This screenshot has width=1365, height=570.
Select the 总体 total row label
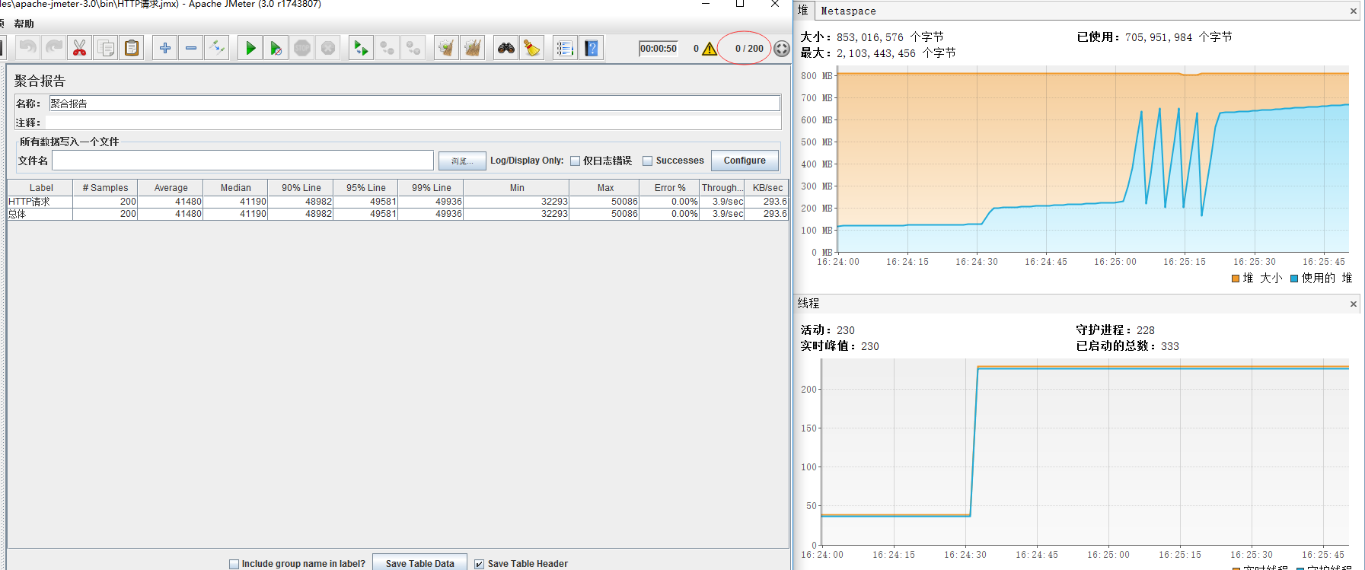pos(17,214)
